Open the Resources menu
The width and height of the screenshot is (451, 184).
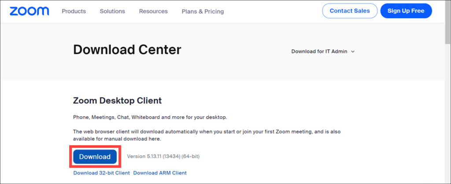pyautogui.click(x=153, y=11)
